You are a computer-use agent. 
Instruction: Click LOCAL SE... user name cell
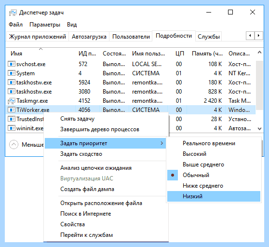coord(147,64)
